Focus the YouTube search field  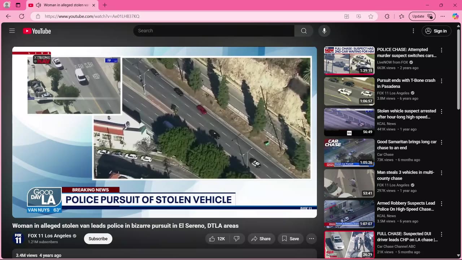[x=214, y=31]
